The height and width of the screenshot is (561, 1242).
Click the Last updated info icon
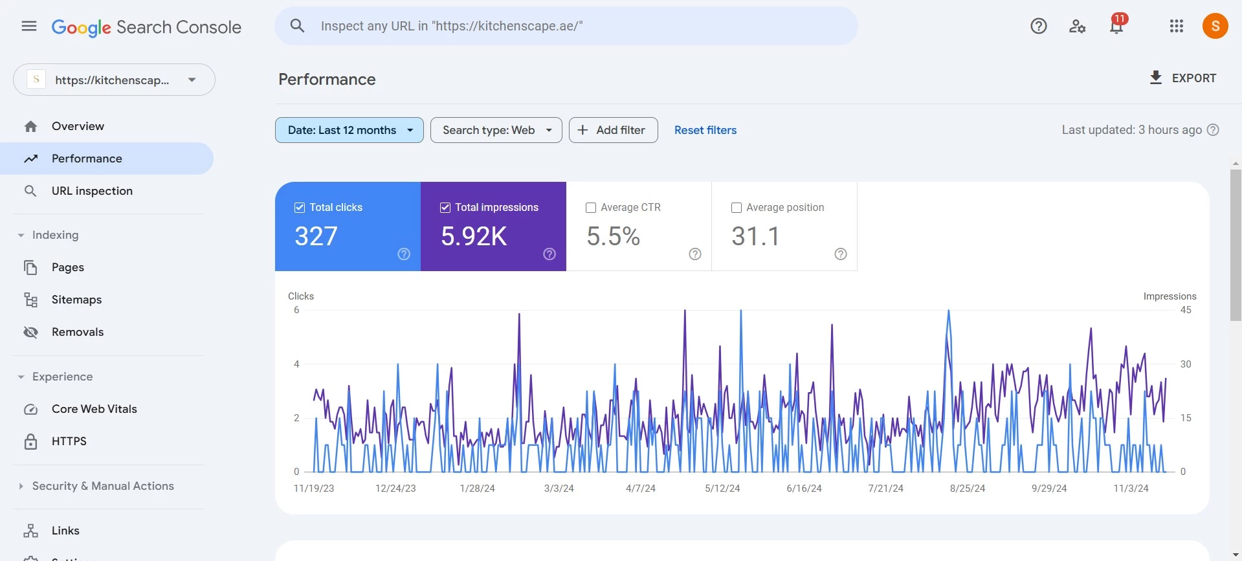tap(1214, 130)
